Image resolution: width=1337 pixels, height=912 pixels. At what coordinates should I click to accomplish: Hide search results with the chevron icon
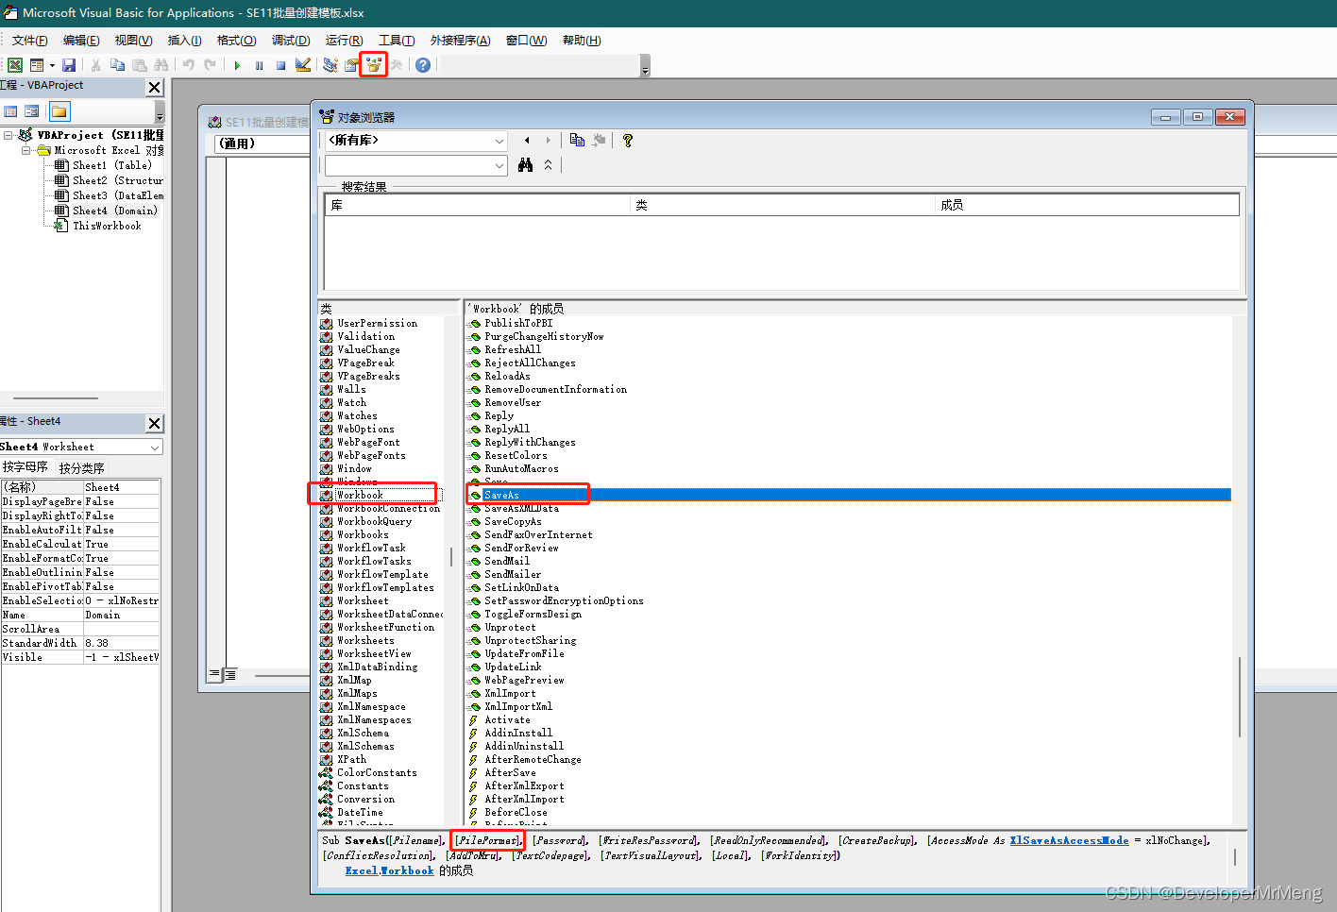[x=548, y=164]
